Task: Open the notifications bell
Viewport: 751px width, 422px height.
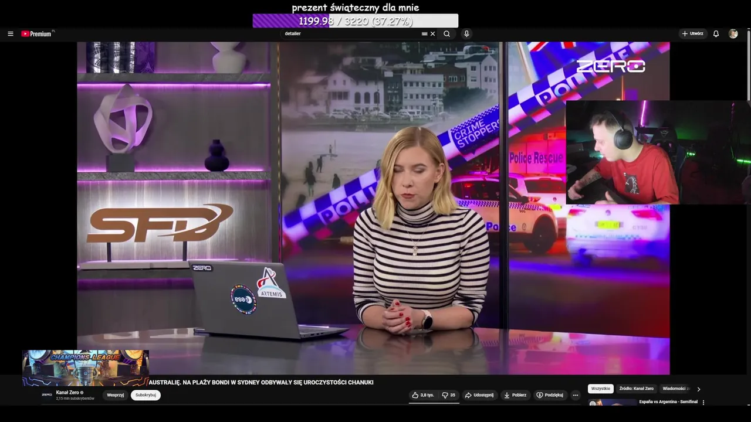Action: pyautogui.click(x=716, y=34)
